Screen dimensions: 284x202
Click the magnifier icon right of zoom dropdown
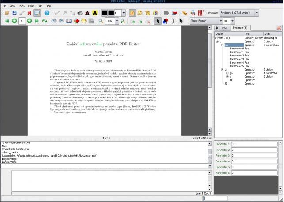(123, 21)
